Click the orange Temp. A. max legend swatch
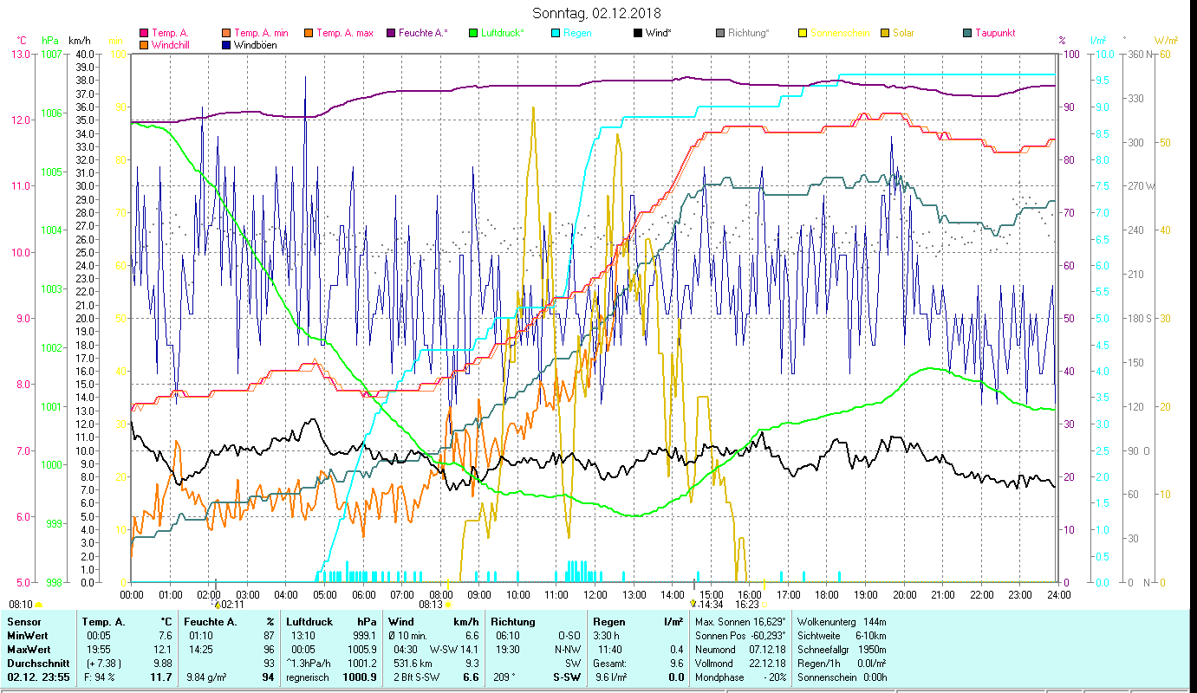 coord(308,34)
